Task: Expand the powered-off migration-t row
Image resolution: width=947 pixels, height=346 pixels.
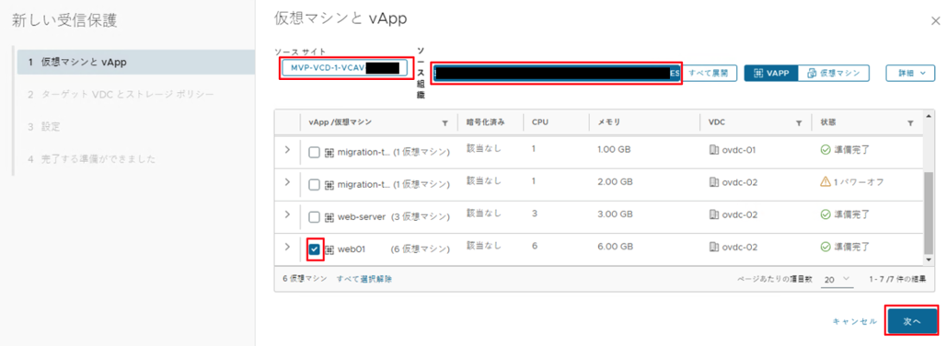Action: [287, 182]
